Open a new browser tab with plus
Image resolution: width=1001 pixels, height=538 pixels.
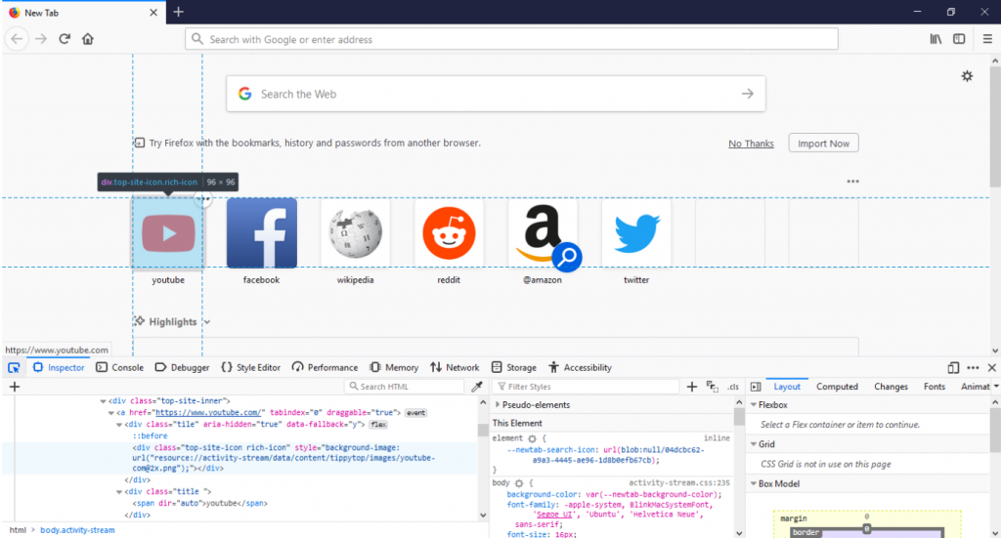[178, 12]
